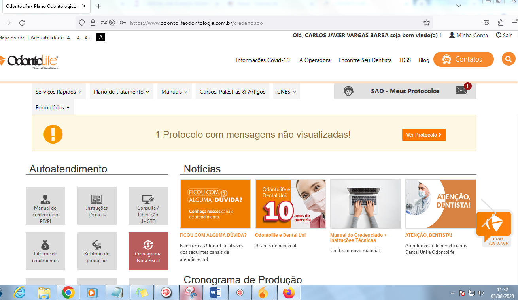Open Informações Covid-19 menu item
The height and width of the screenshot is (300, 518).
pos(263,60)
